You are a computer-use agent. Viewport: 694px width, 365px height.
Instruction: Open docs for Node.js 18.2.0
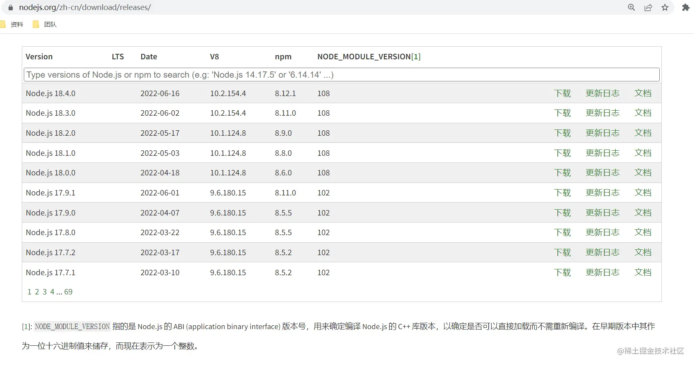643,133
